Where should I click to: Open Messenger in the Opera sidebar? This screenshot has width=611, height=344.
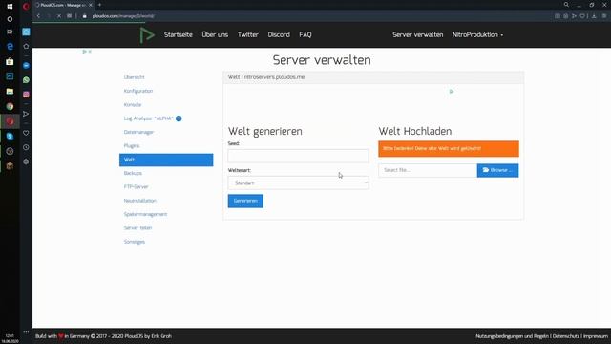point(26,66)
